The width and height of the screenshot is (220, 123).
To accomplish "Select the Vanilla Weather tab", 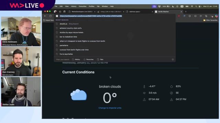I will tap(168, 12).
